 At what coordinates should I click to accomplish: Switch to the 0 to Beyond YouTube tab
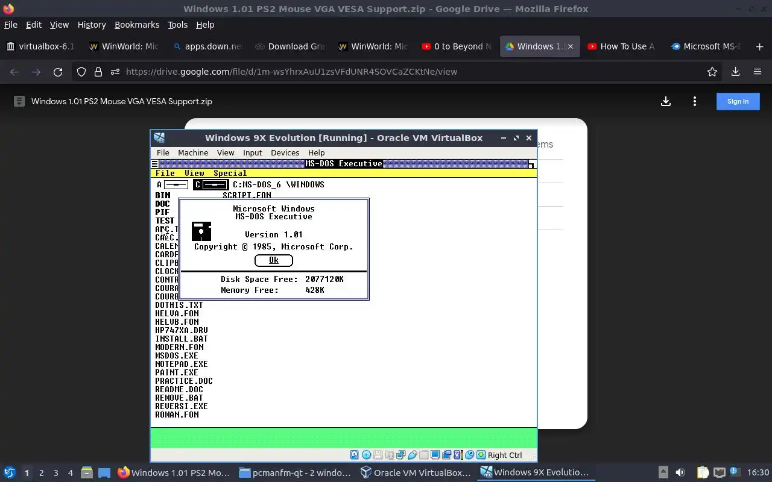pyautogui.click(x=457, y=46)
